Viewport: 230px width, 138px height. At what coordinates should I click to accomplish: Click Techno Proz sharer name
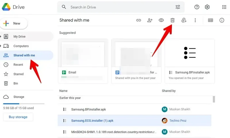coord(178,121)
